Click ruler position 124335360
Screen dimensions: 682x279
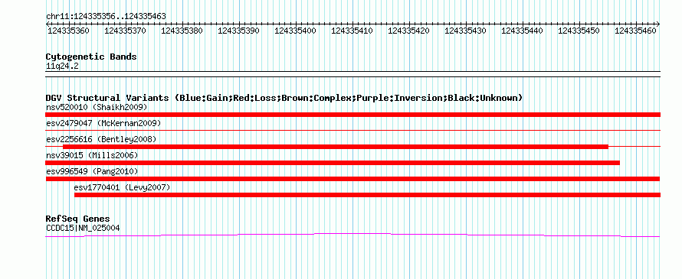(x=69, y=31)
